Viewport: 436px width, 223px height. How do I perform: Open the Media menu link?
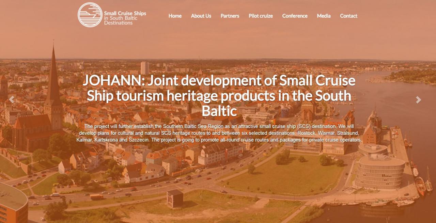[x=324, y=16]
